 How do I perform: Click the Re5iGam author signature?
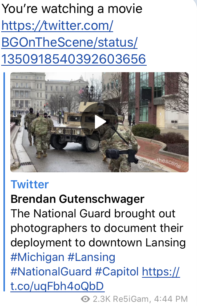(x=130, y=299)
